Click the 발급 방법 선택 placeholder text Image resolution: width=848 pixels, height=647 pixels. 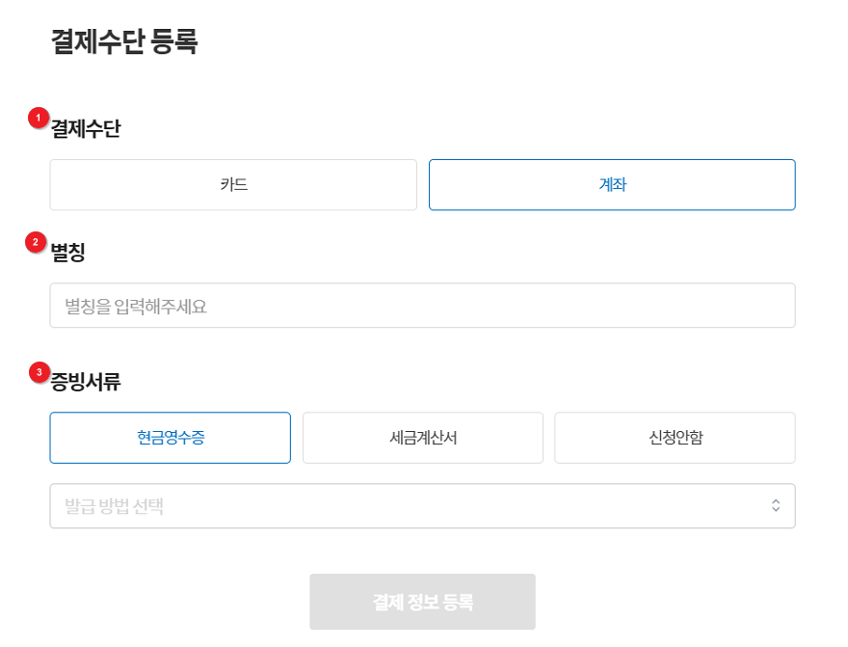(x=114, y=506)
